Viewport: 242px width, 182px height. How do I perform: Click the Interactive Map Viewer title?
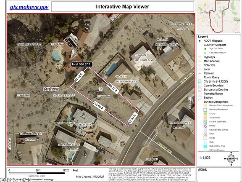coord(123,7)
